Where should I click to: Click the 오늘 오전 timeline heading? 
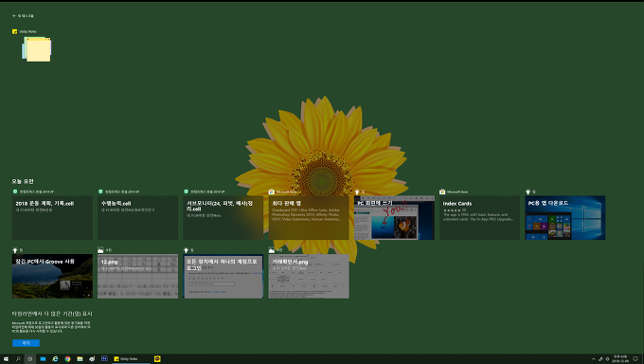(x=23, y=181)
